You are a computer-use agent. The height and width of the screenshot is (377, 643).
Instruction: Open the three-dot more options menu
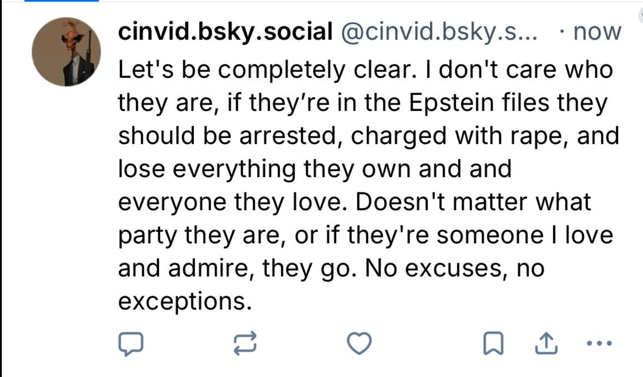click(600, 343)
